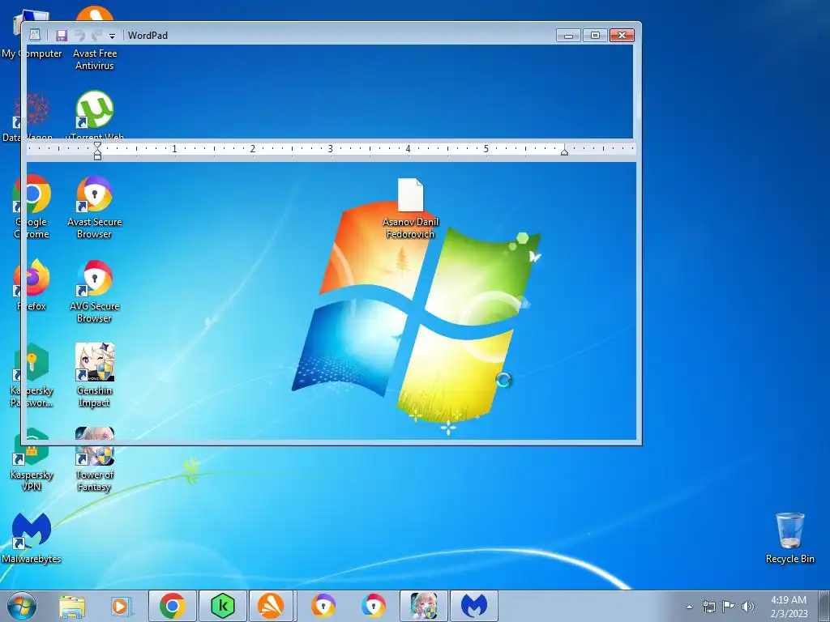Screen dimensions: 830x622
Task: Select the Kaspersky Password Manager desktop icon
Action: pos(32,376)
